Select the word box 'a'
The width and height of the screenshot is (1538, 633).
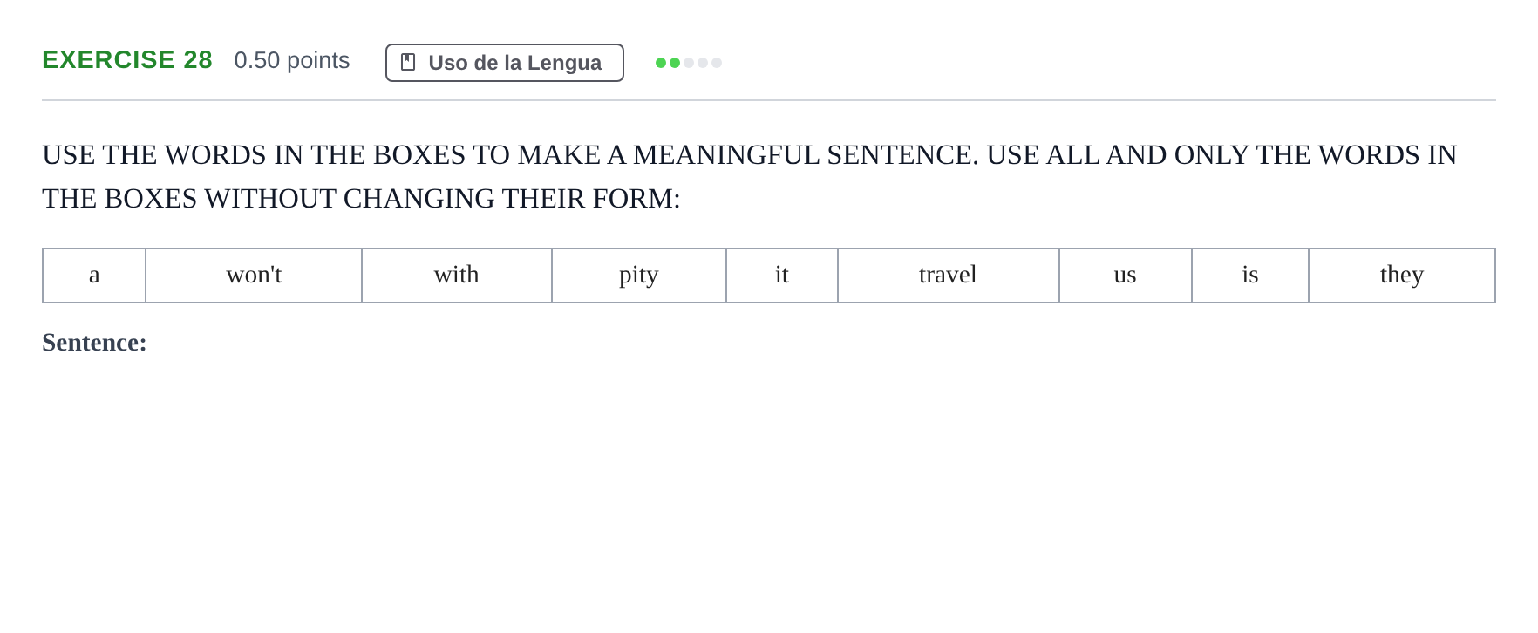[94, 276]
